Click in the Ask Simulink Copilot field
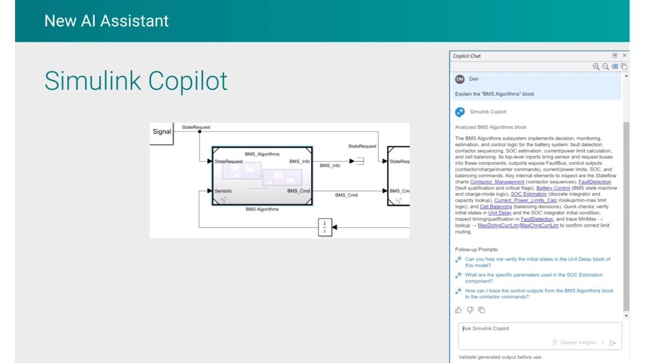Screen dimensions: 645x363 pyautogui.click(x=534, y=329)
